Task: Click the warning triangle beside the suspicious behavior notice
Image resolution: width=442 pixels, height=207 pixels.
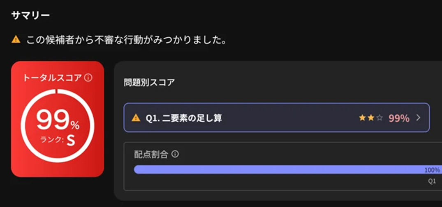Action: pyautogui.click(x=16, y=40)
